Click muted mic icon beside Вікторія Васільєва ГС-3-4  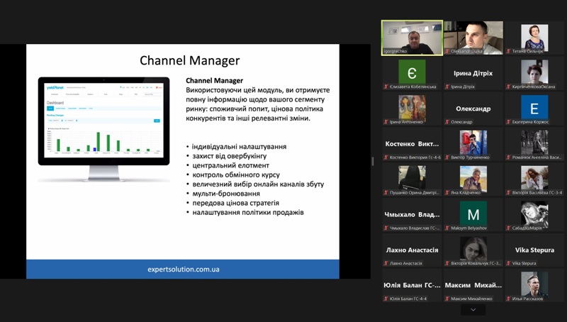[x=508, y=193]
